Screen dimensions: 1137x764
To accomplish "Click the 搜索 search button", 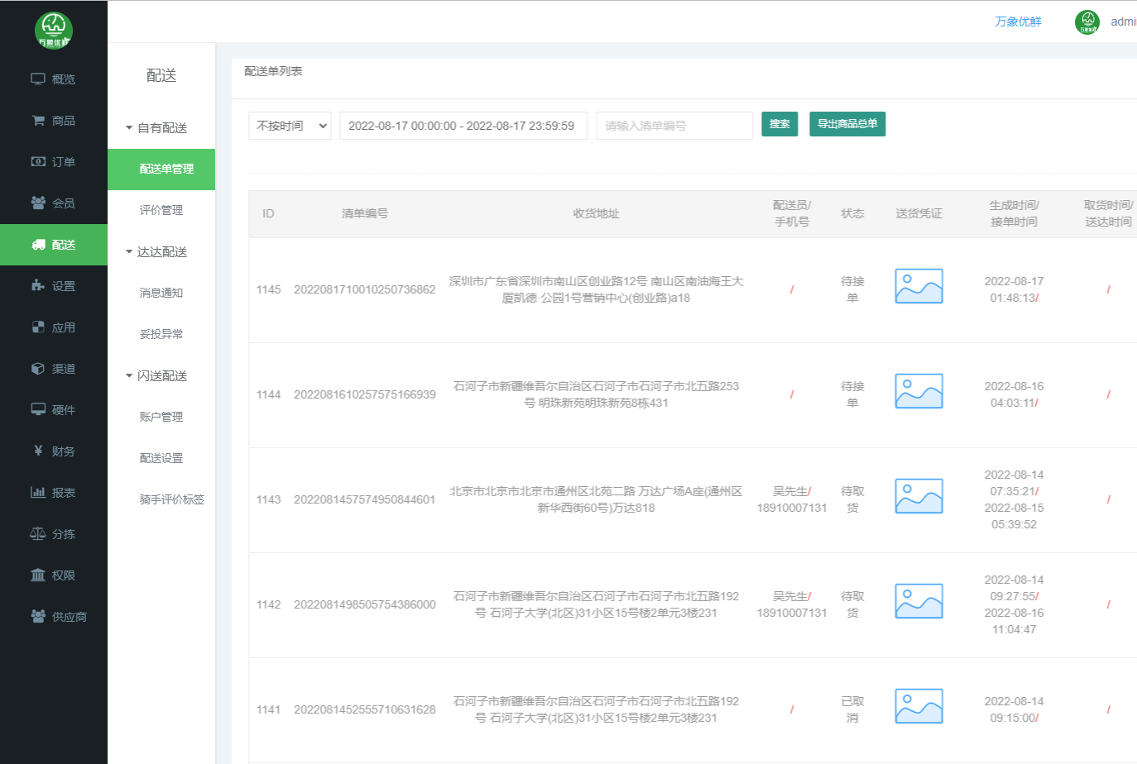I will (780, 124).
